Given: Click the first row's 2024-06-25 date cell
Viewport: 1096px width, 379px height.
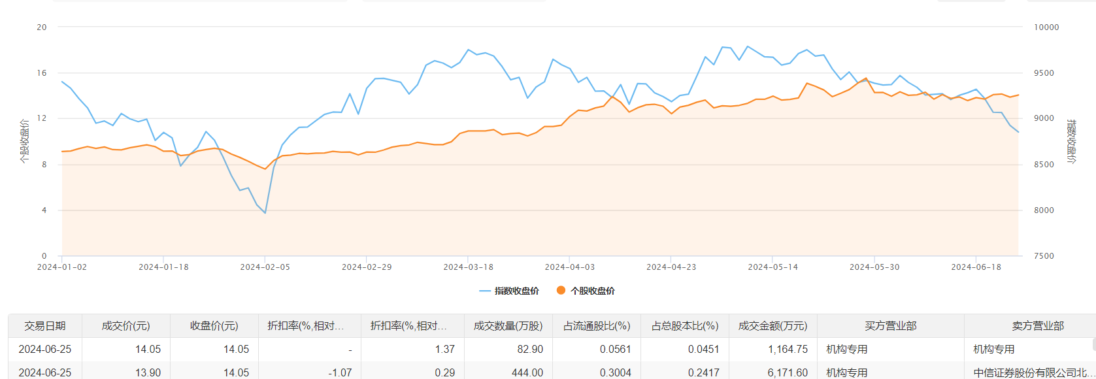Looking at the screenshot, I should (x=45, y=350).
